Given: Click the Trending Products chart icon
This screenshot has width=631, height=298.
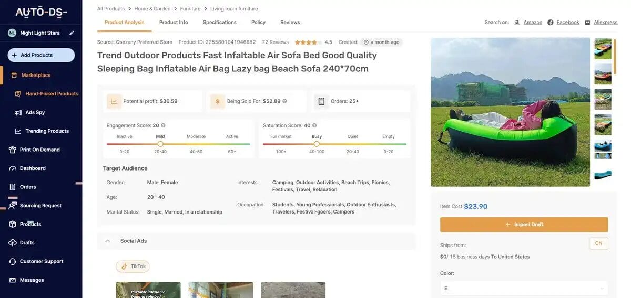Looking at the screenshot, I should point(18,131).
